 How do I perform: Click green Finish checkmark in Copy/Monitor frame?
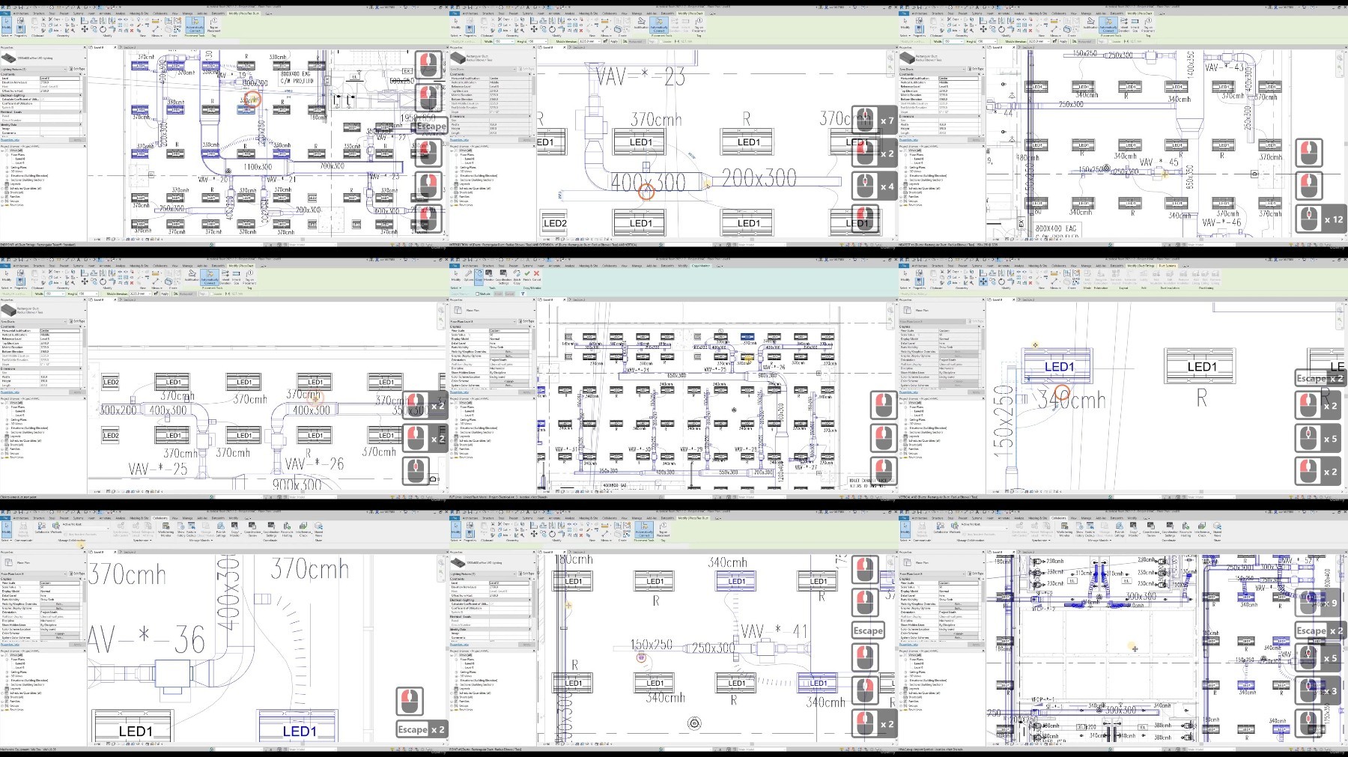click(527, 276)
